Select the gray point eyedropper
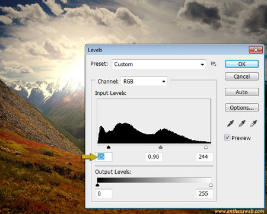 [x=242, y=123]
